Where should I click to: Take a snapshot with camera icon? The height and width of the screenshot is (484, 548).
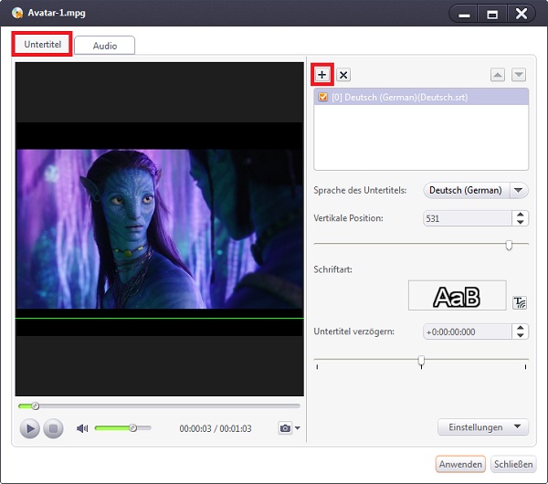point(285,428)
